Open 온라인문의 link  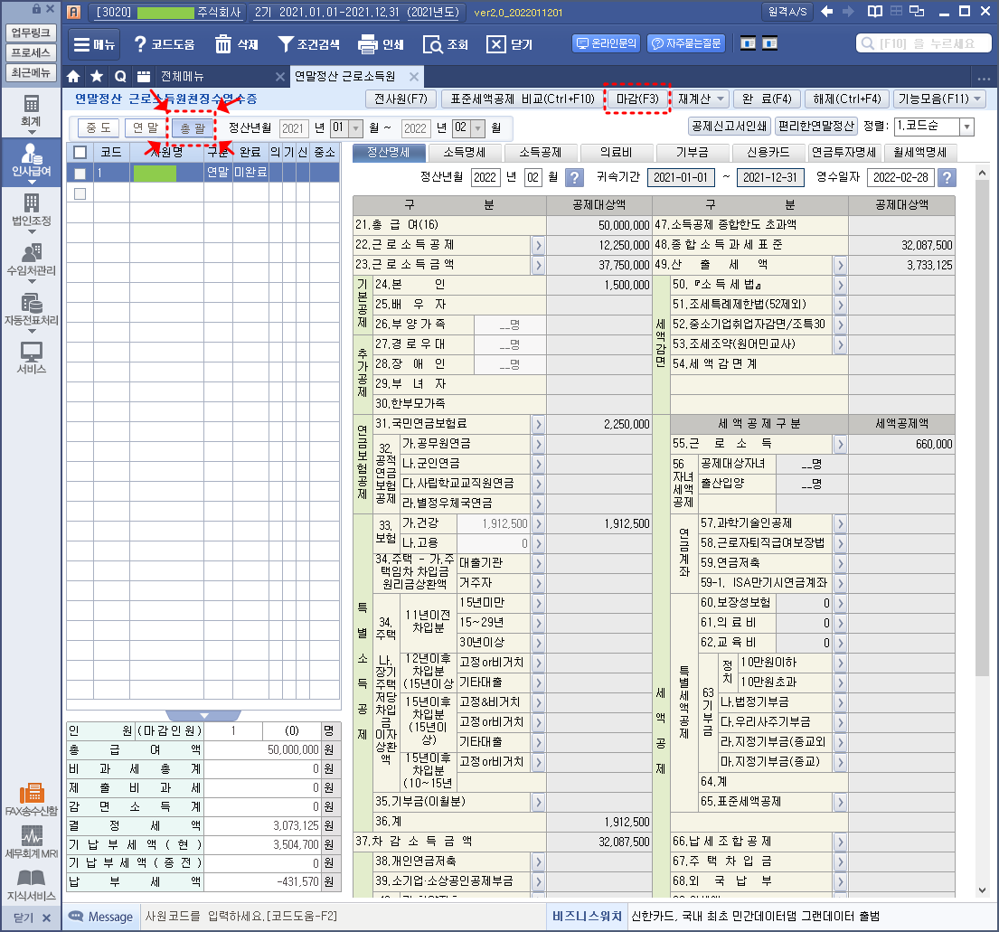coord(606,43)
